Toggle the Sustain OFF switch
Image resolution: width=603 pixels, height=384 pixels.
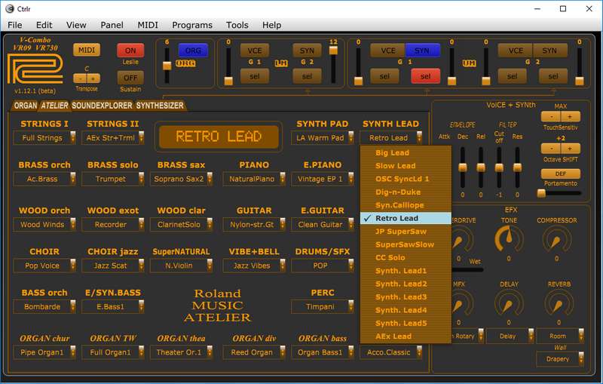pyautogui.click(x=130, y=78)
